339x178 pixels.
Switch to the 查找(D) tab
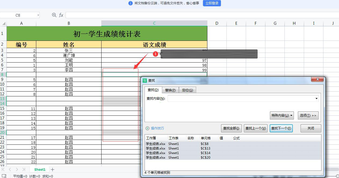[153, 90]
